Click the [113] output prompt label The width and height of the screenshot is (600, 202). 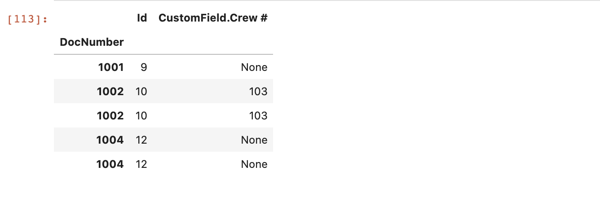point(28,19)
